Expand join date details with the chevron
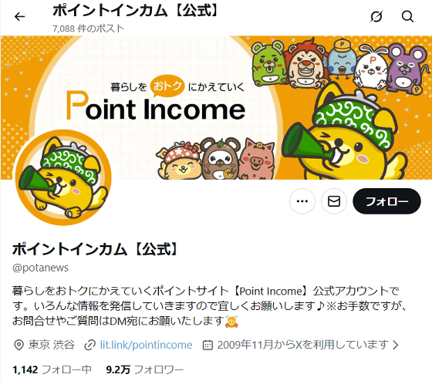Viewport: 432px width, 381px height. [x=396, y=345]
